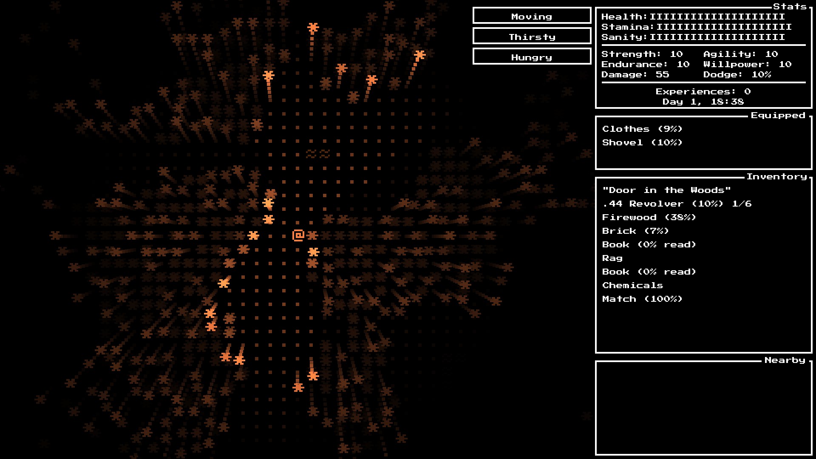This screenshot has height=459, width=816.
Task: Click the Moving status box
Action: coord(532,16)
